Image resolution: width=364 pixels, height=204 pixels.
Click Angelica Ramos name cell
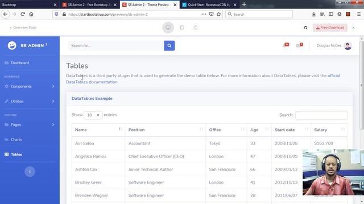tap(98, 156)
